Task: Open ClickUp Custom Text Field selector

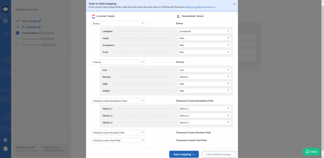Action: (118, 140)
